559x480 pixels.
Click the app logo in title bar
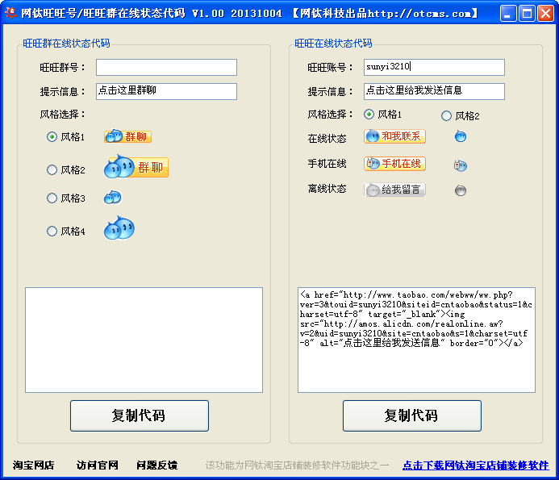tap(10, 13)
